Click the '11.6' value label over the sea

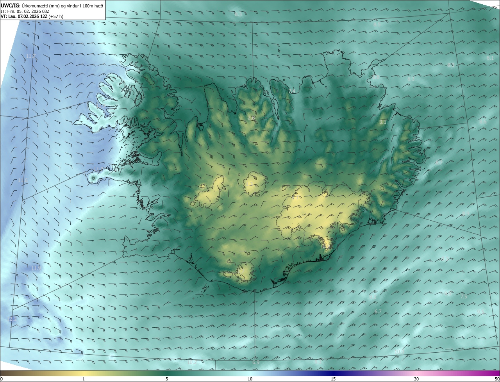pyautogui.click(x=23, y=180)
